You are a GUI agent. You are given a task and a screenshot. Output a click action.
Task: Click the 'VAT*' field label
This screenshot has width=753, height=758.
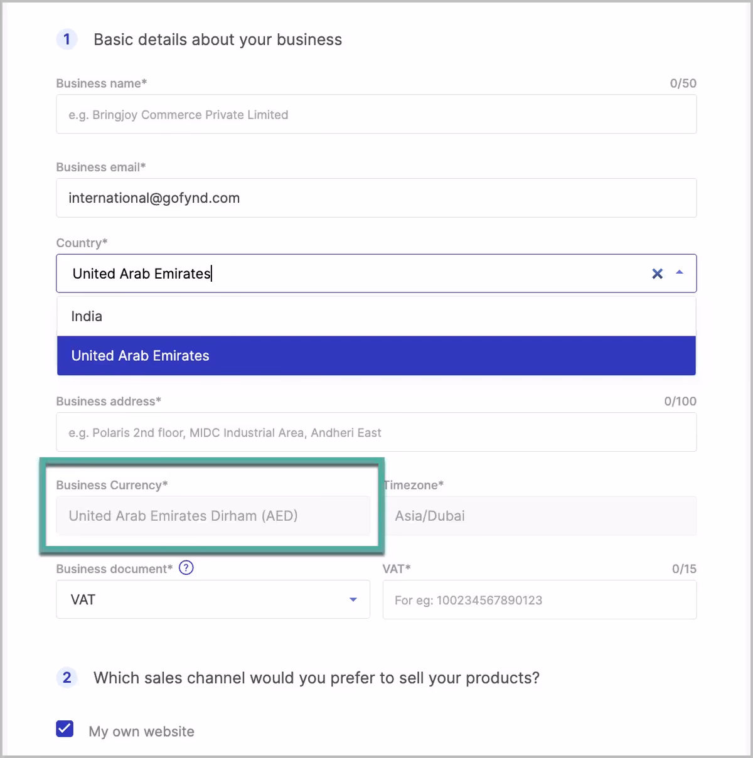click(397, 569)
